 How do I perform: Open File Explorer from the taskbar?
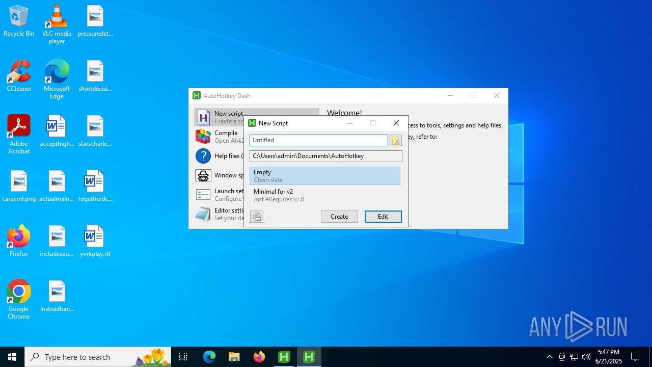(234, 357)
